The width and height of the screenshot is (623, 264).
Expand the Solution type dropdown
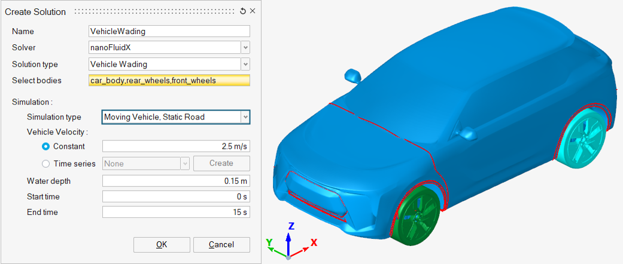(x=245, y=64)
